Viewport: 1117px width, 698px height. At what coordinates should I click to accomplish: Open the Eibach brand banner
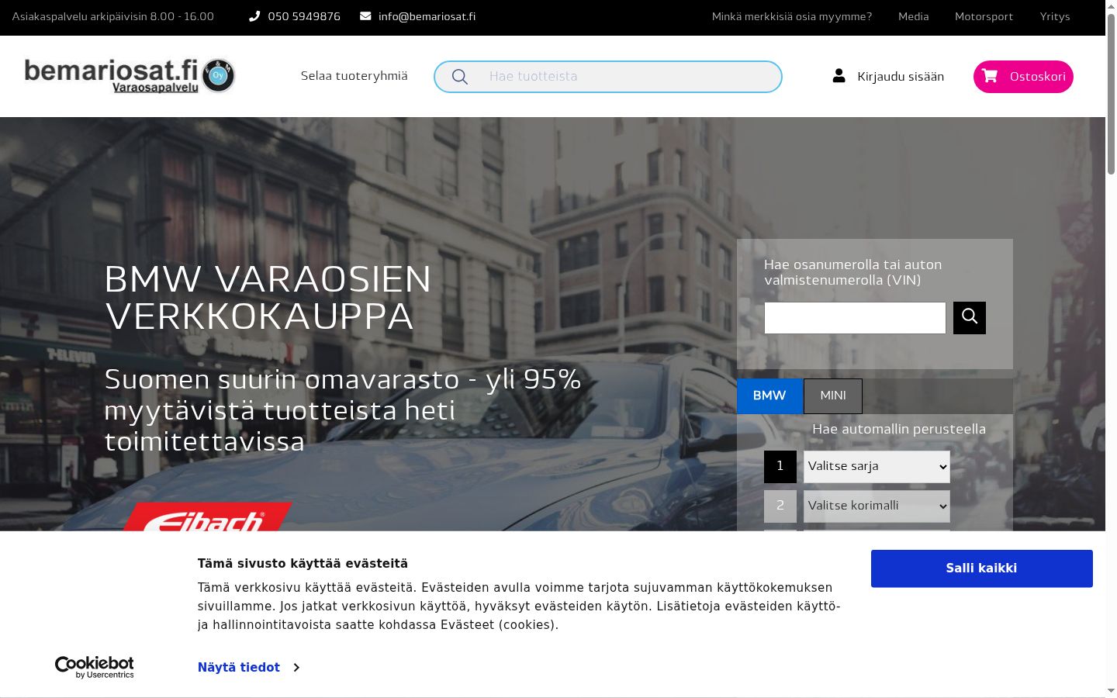coord(207,517)
